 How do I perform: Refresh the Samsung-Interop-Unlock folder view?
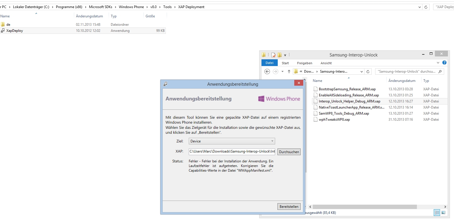click(x=368, y=71)
